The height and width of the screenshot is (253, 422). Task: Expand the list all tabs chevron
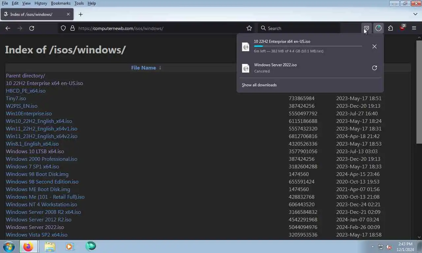point(415,14)
